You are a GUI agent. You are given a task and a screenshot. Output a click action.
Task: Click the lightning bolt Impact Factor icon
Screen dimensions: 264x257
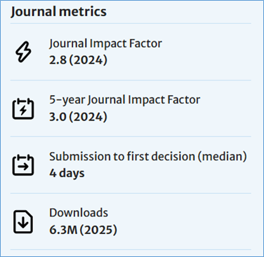tap(23, 52)
